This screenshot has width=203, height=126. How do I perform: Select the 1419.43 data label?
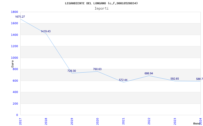coord(46,31)
